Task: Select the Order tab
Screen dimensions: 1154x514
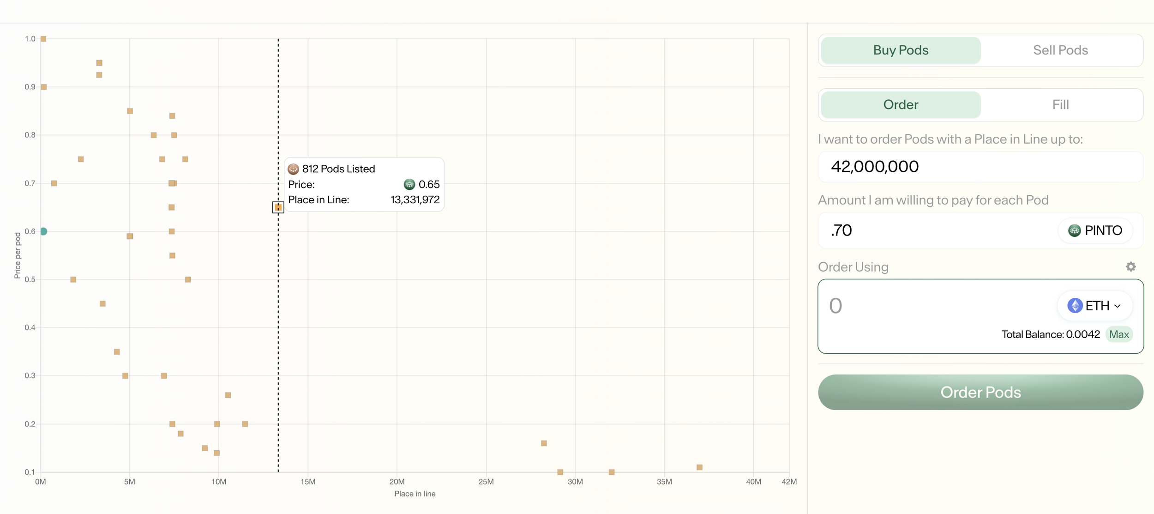Action: point(901,105)
